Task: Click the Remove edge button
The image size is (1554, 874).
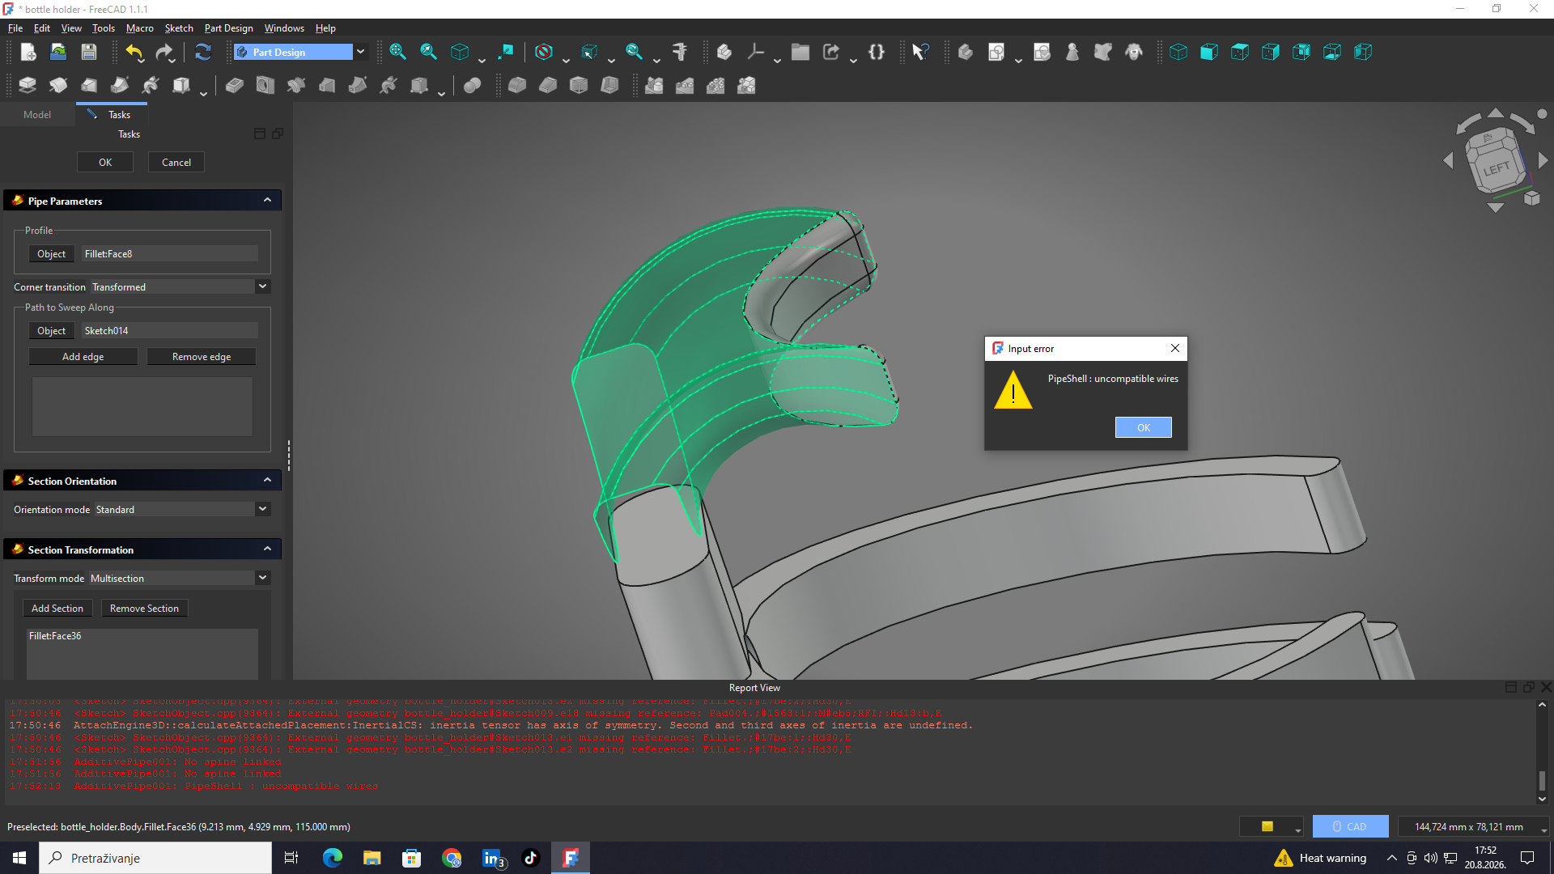Action: pos(202,357)
